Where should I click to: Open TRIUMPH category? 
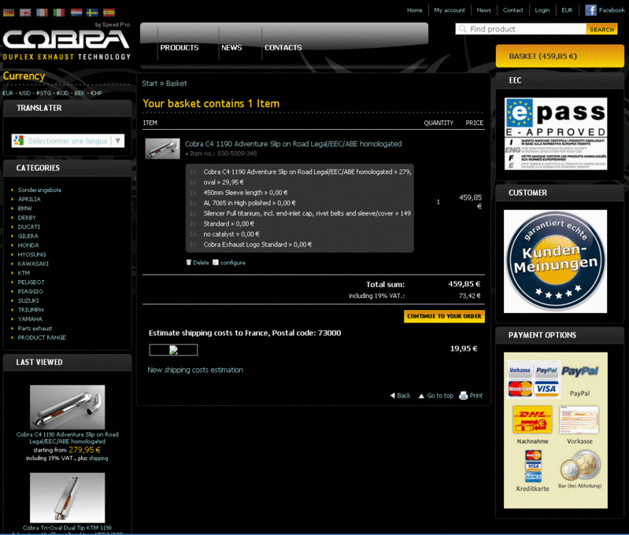(x=31, y=310)
